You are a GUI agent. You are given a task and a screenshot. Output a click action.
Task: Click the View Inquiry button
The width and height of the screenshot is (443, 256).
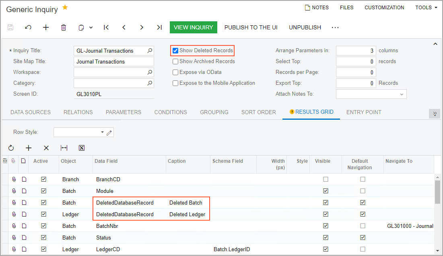tap(194, 27)
